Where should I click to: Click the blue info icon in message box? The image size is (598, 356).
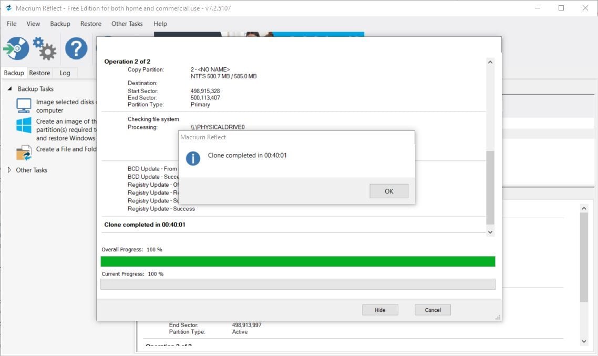click(x=193, y=158)
